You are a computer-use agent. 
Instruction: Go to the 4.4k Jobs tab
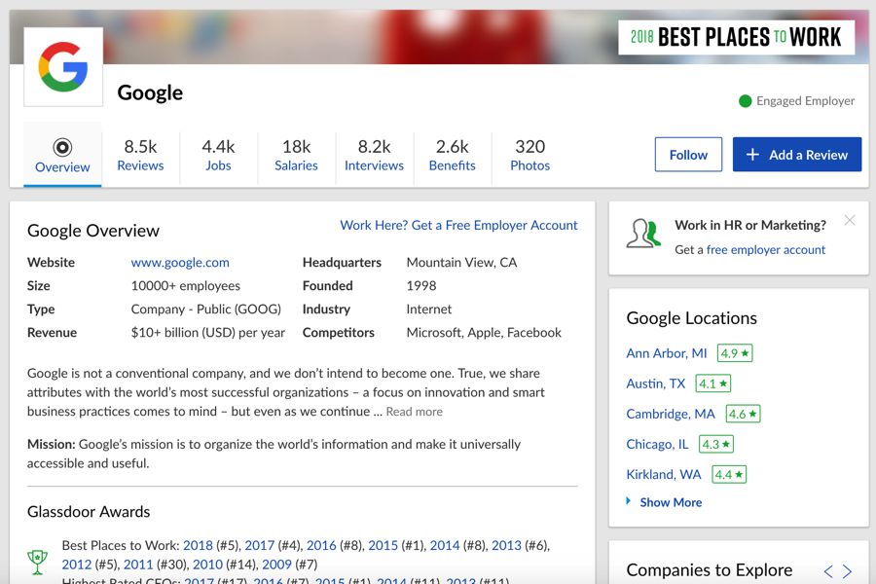218,155
